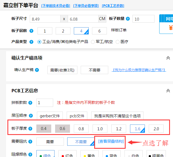
Task: Click help icon next to 板子数量
Action: tap(128, 19)
